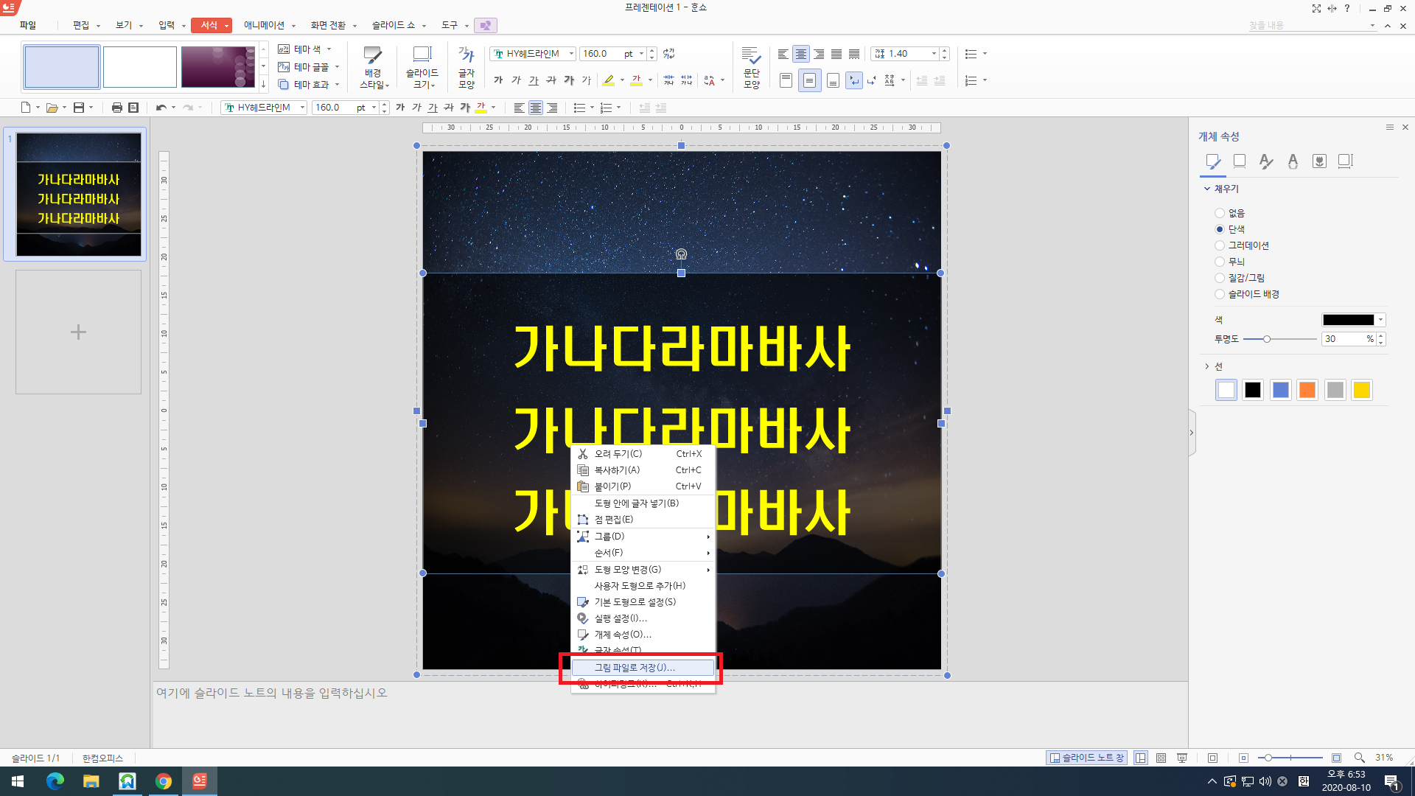Click the 배경 스타일 (background style) icon

373,56
